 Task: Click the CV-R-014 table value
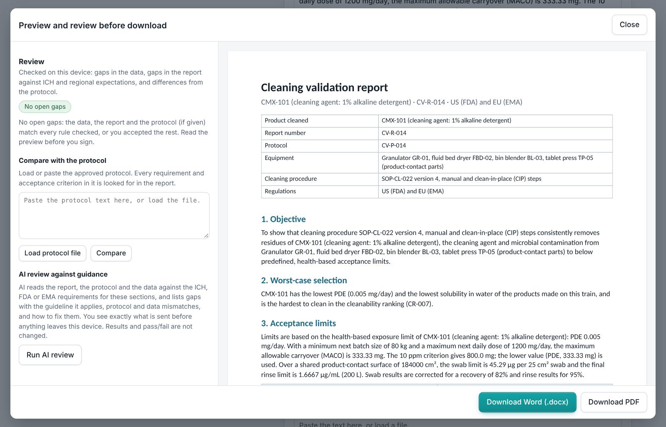(x=495, y=133)
